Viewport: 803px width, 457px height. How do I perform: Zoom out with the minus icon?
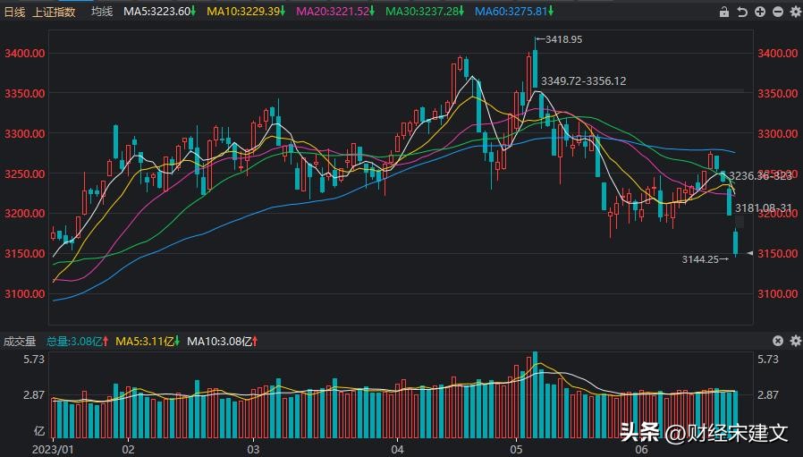(777, 12)
